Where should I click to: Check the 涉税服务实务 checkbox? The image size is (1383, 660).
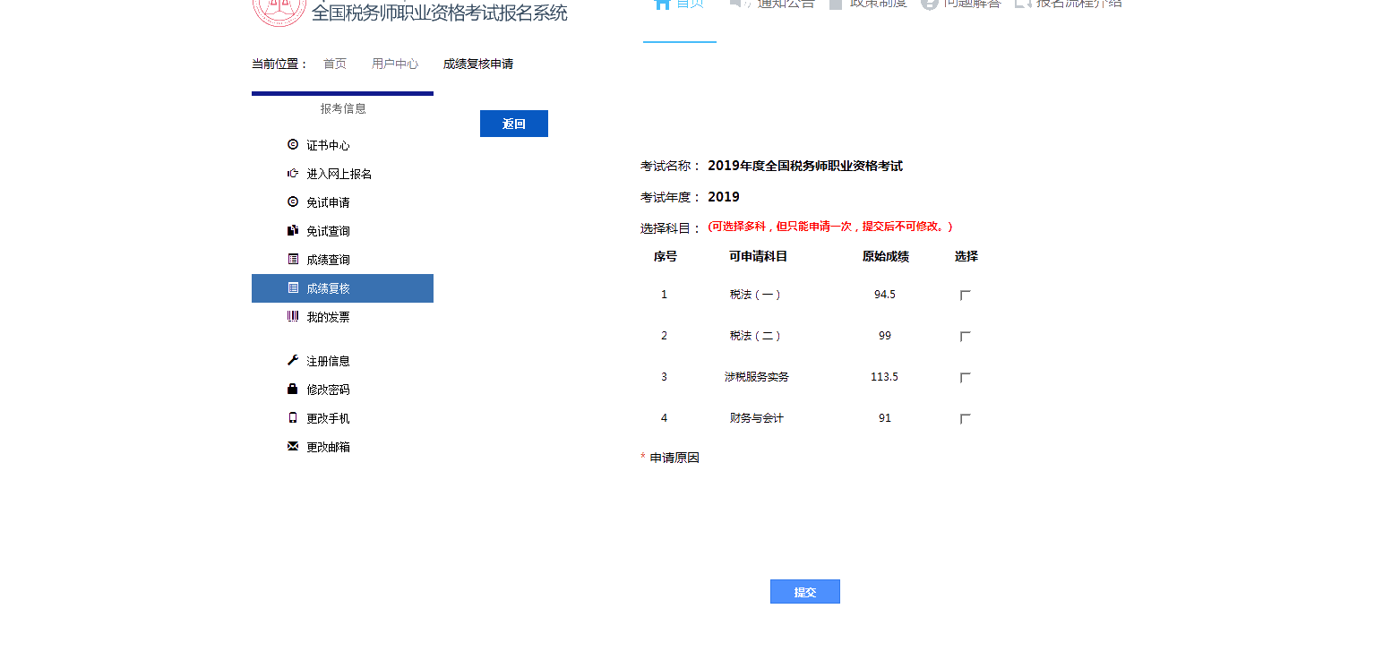(x=965, y=377)
